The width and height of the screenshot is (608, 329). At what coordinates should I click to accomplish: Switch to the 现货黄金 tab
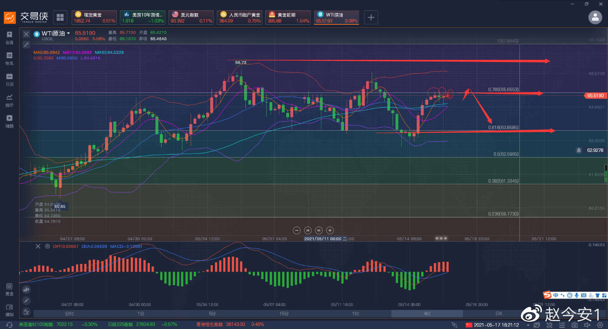[94, 17]
